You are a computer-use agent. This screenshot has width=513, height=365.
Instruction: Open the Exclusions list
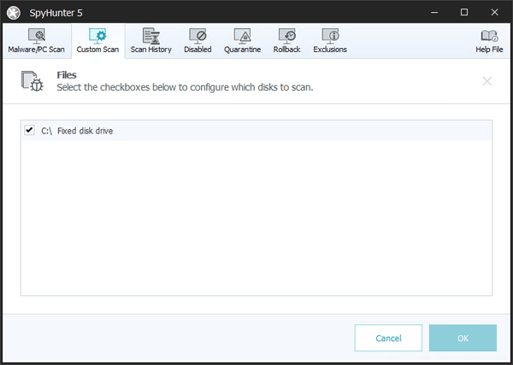(330, 41)
